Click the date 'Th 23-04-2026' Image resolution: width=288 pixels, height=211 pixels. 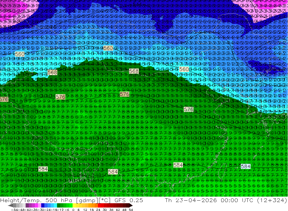(191, 200)
